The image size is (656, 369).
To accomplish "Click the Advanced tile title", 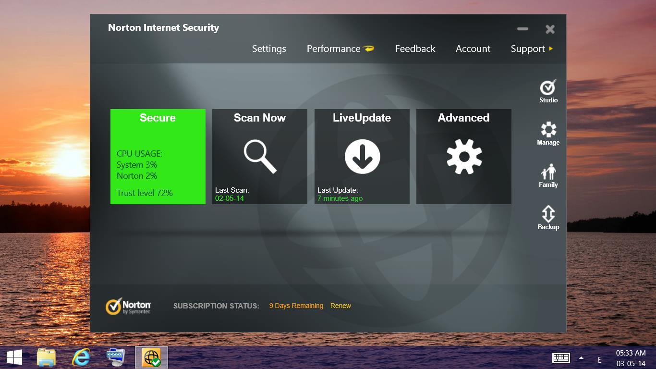I will coord(464,118).
